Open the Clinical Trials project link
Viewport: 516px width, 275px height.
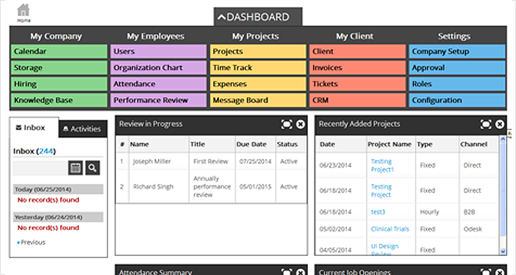390,229
